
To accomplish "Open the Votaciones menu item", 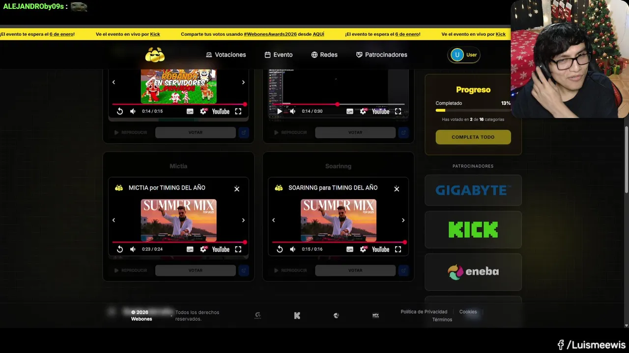I will pyautogui.click(x=226, y=55).
